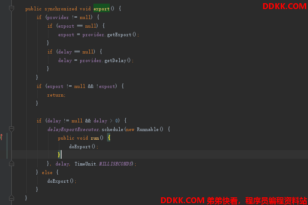Click delayExportExecutor field reference
Image resolution: width=308 pixels, height=205 pixels.
tap(73, 129)
